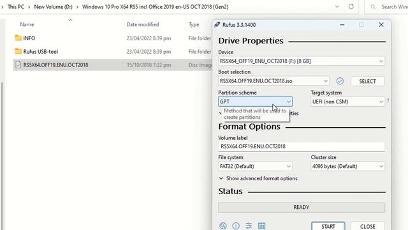Screen dimensions: 408x230
Task: Click the ISO checksum checkmark icon
Action: pos(340,81)
